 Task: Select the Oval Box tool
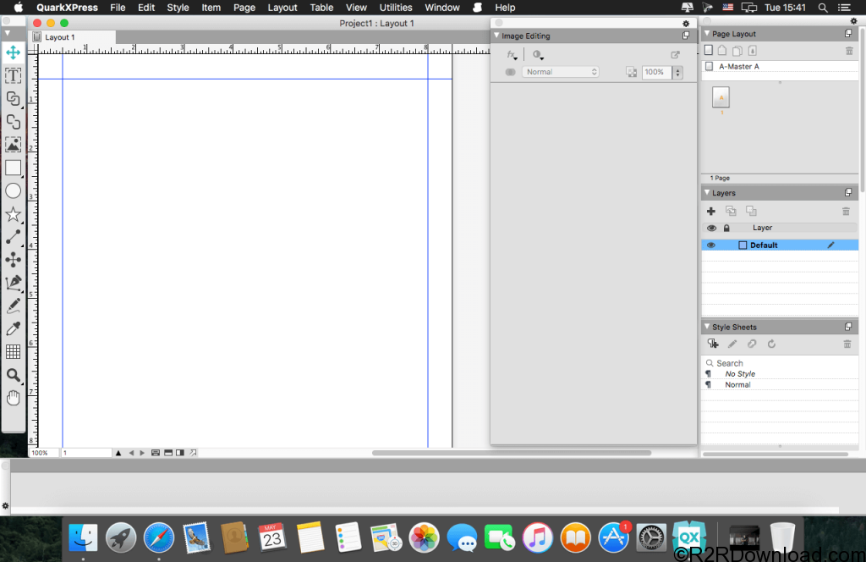tap(14, 191)
